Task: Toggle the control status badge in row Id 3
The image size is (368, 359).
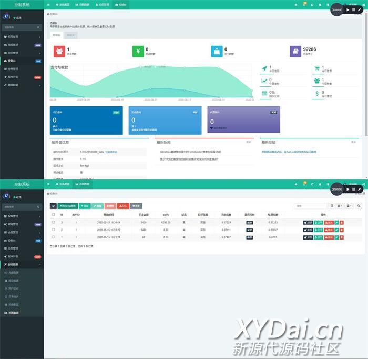Action: 250,223
